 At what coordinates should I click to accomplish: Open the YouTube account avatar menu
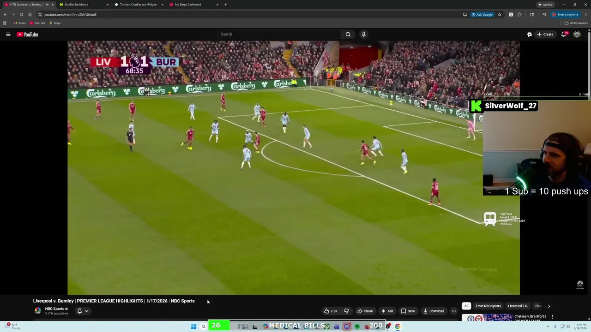pyautogui.click(x=577, y=34)
